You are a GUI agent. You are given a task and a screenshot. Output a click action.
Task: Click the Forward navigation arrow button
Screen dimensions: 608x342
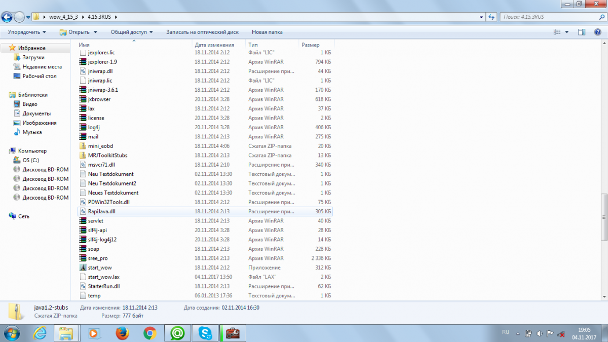click(19, 17)
